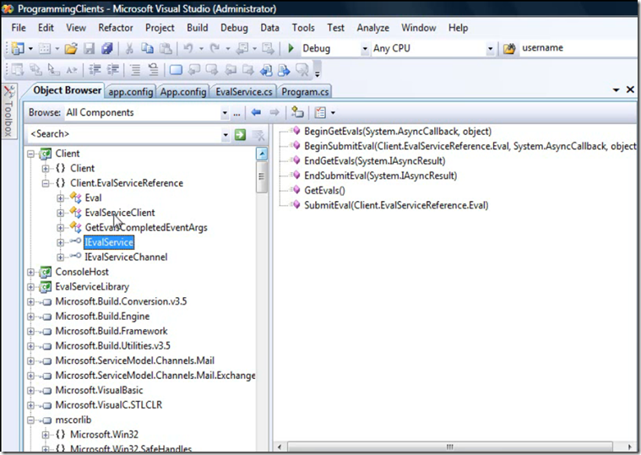Open the Debug configuration dropdown
This screenshot has height=455, width=641.
click(x=365, y=49)
